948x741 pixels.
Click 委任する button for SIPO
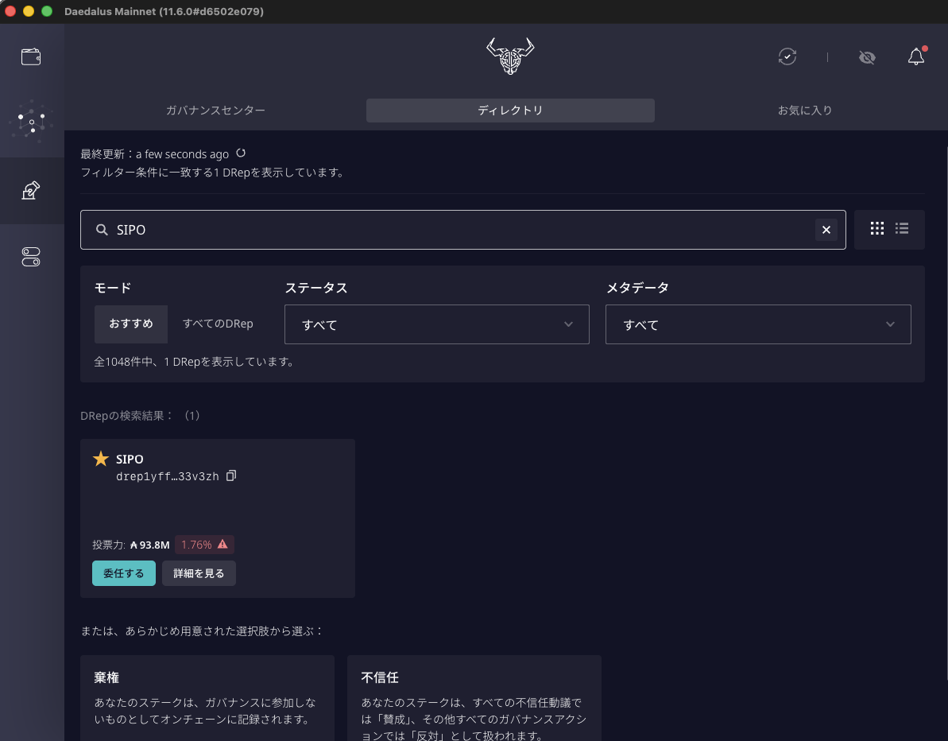point(123,572)
